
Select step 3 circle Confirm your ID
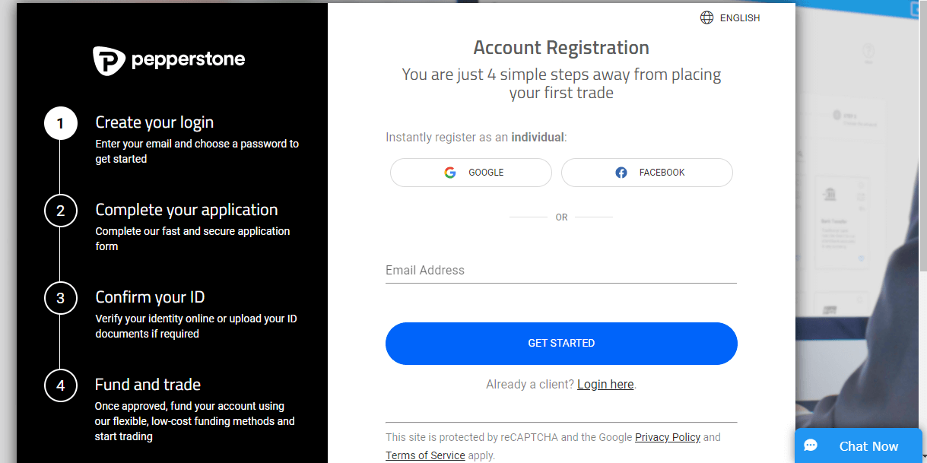pos(61,299)
